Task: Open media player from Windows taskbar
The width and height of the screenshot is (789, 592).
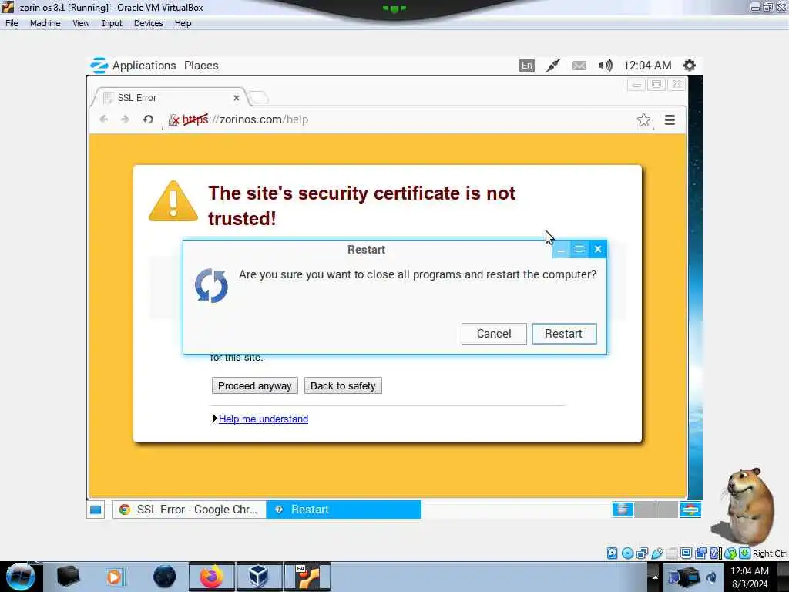Action: click(x=114, y=577)
